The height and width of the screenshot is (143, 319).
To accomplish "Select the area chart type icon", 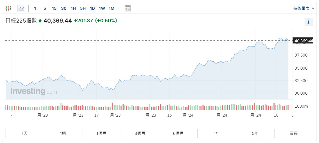I will pos(21,8).
